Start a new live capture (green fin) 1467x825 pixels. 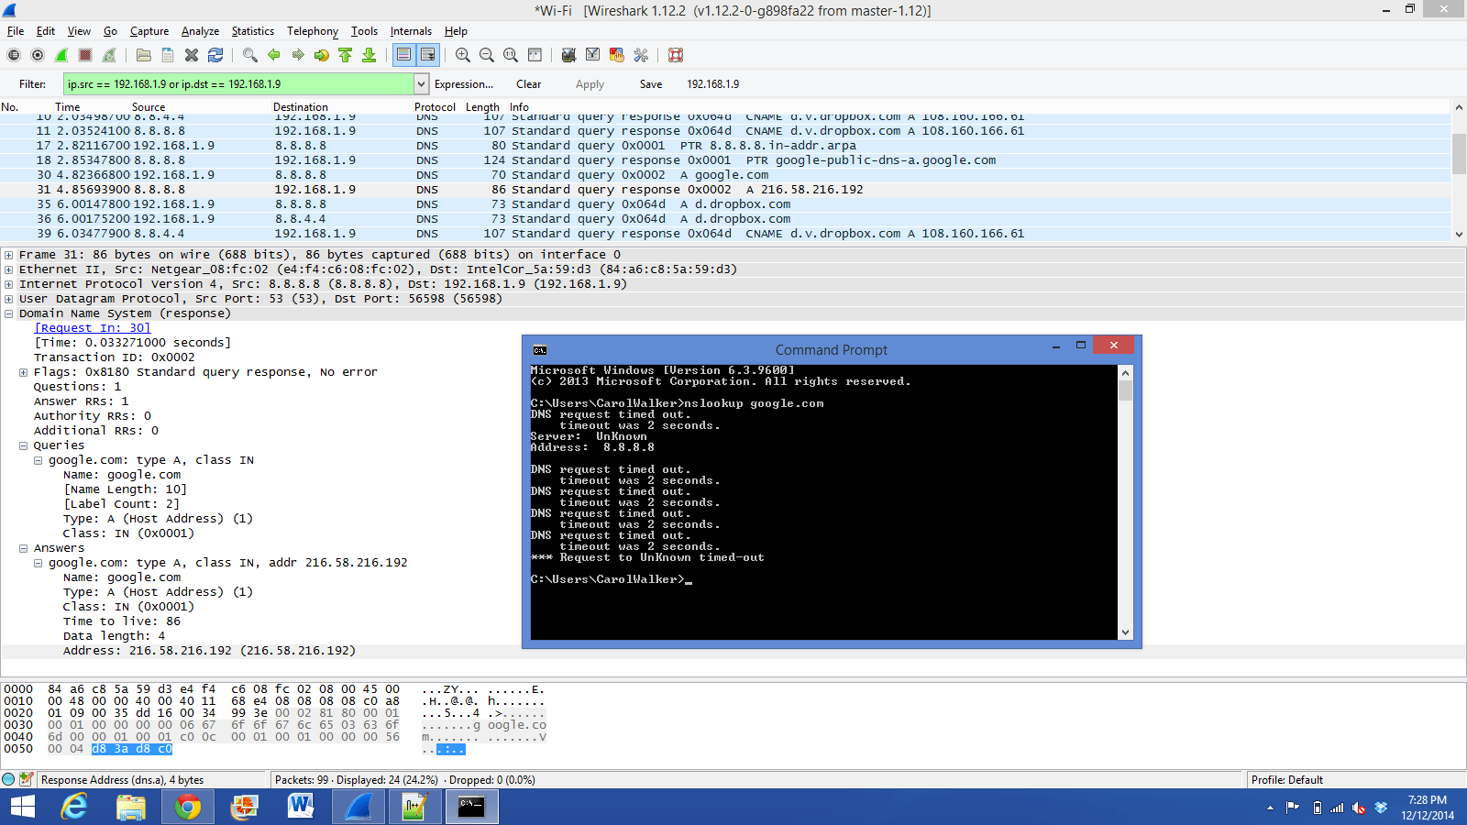click(x=61, y=55)
